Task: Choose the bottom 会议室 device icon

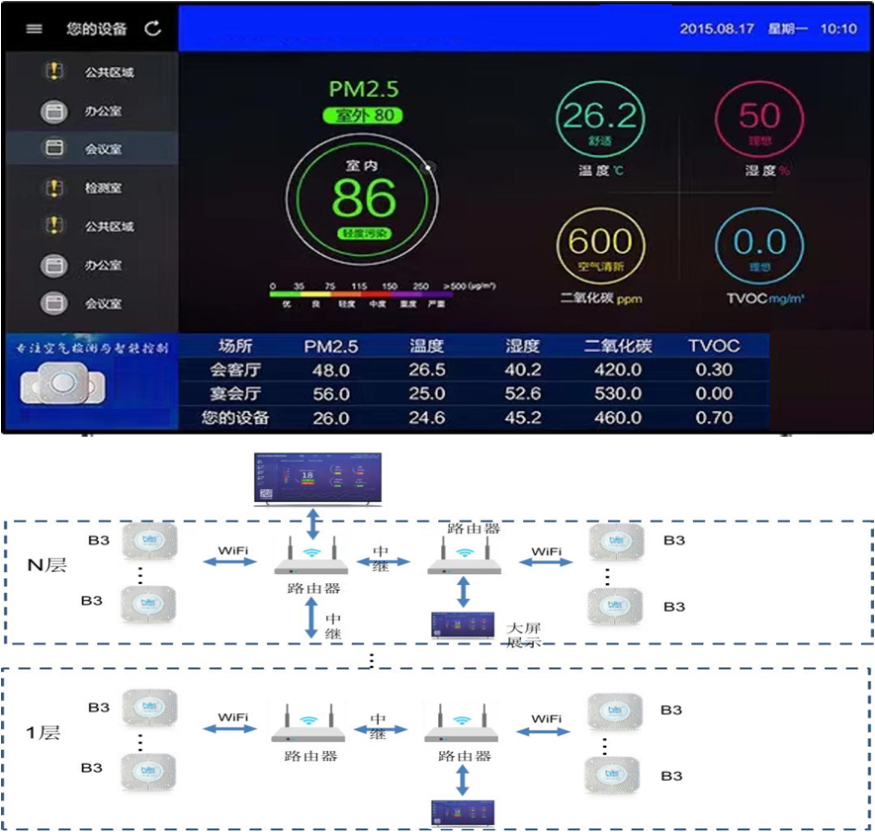Action: [x=54, y=303]
